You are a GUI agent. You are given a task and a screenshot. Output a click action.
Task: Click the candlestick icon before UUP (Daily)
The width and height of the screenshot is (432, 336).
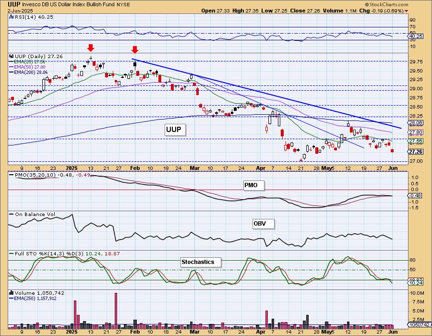12,56
